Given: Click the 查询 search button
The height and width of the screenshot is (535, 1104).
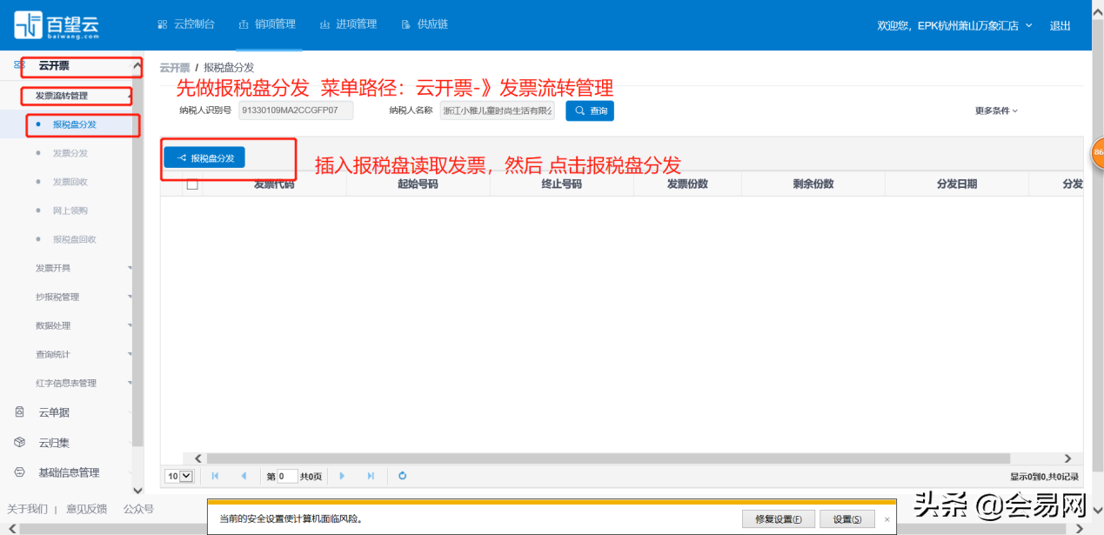Looking at the screenshot, I should click(x=590, y=110).
